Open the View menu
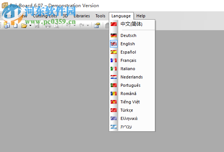The width and height of the screenshot is (224, 152). 22,16
